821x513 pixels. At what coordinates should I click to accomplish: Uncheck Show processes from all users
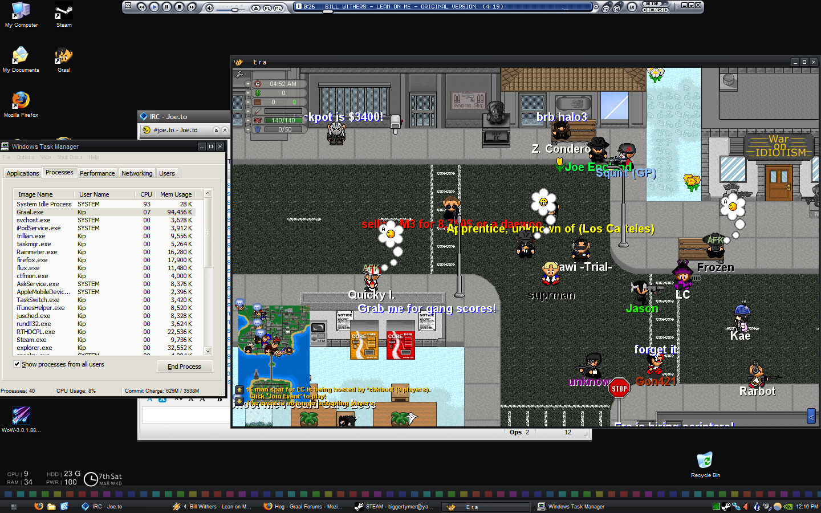[x=17, y=364]
